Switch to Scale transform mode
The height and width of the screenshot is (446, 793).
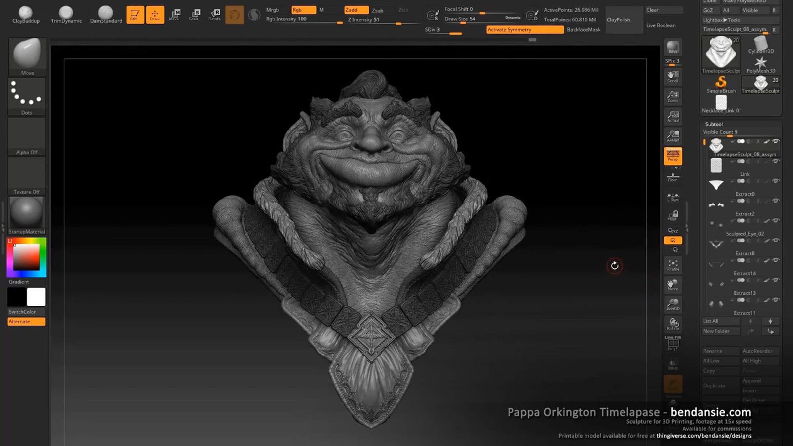(x=194, y=15)
